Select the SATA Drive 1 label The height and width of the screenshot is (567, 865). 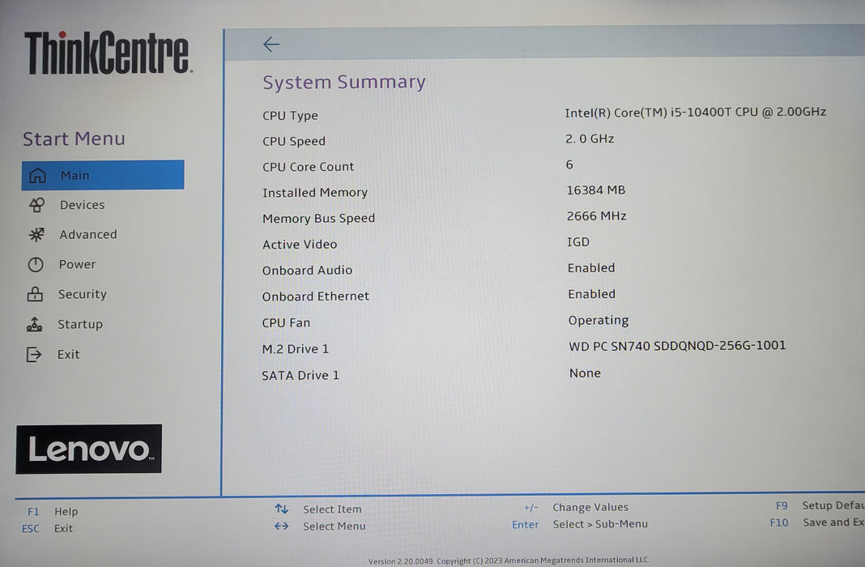pos(300,375)
